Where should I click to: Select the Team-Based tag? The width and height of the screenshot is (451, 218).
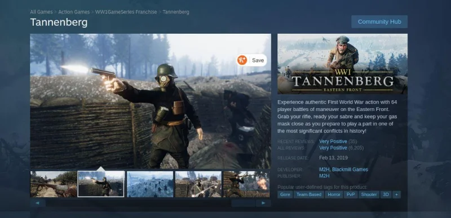tap(309, 194)
